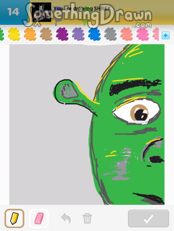Screen dimensions: 174x231
Task: Pick the blue color swatch
Action: (95, 34)
